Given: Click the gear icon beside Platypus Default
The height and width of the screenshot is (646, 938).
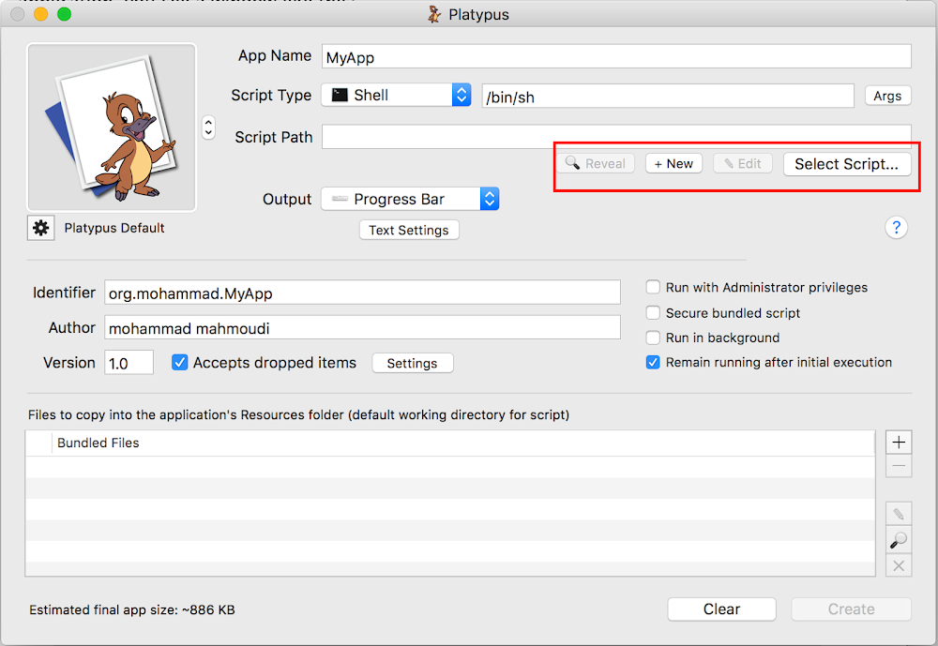Looking at the screenshot, I should point(40,228).
